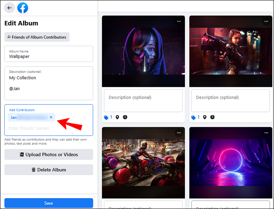Open Friends of Album Contributors privacy selector

[x=37, y=37]
